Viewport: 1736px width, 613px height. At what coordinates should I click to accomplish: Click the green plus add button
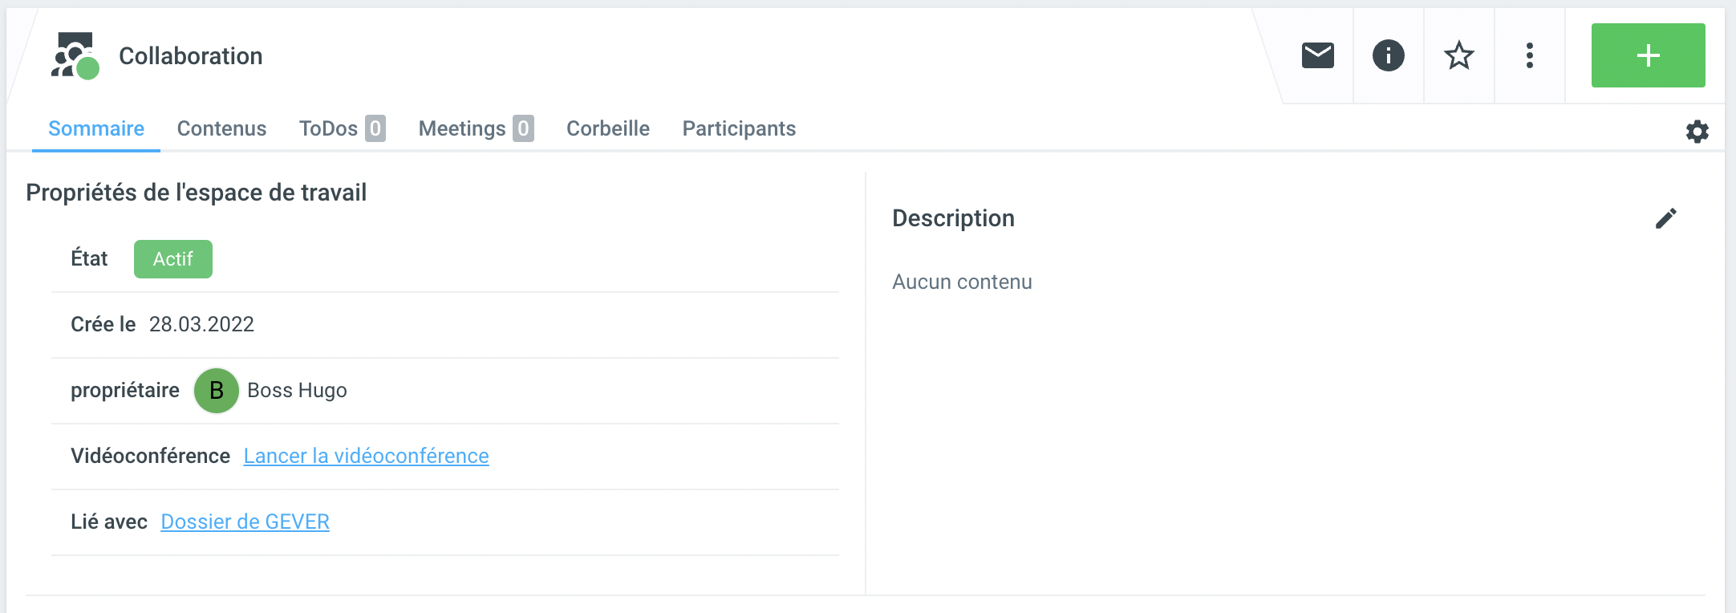(1648, 55)
